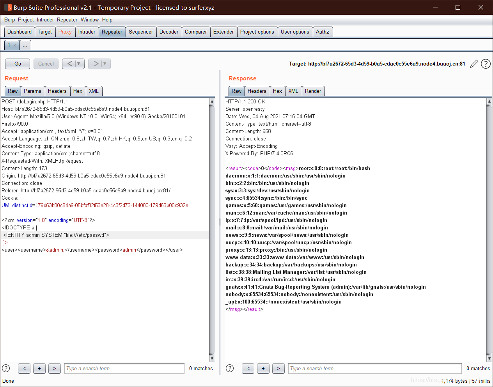The height and width of the screenshot is (387, 493).
Task: Send the request with Go button
Action: pos(18,64)
